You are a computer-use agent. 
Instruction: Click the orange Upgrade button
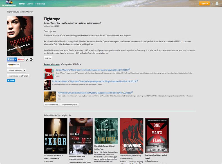pos(204,3)
